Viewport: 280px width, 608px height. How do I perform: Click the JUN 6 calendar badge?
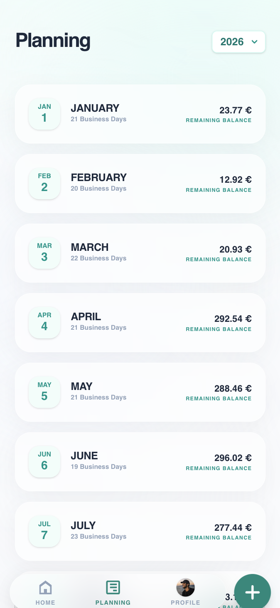44,461
